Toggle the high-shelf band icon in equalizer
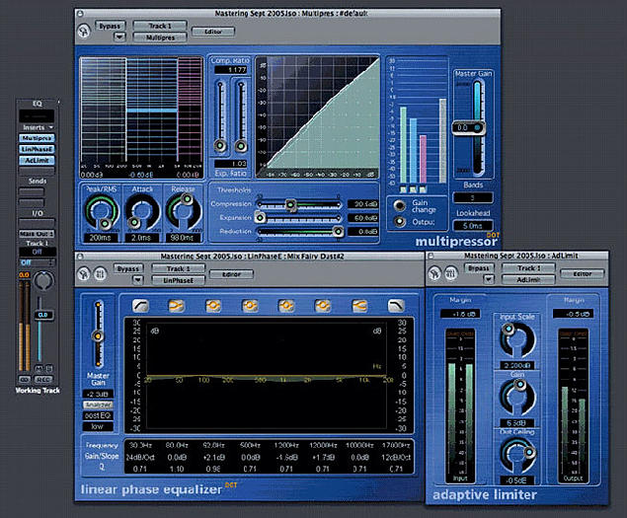Image resolution: width=627 pixels, height=518 pixels. pos(359,306)
